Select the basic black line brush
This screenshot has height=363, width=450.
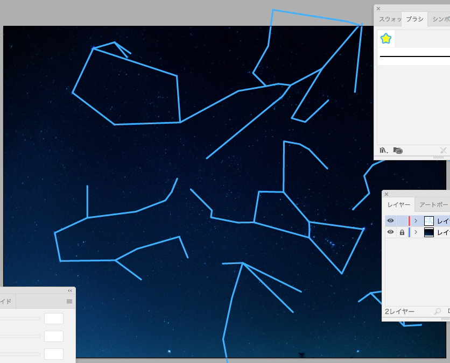tap(414, 56)
